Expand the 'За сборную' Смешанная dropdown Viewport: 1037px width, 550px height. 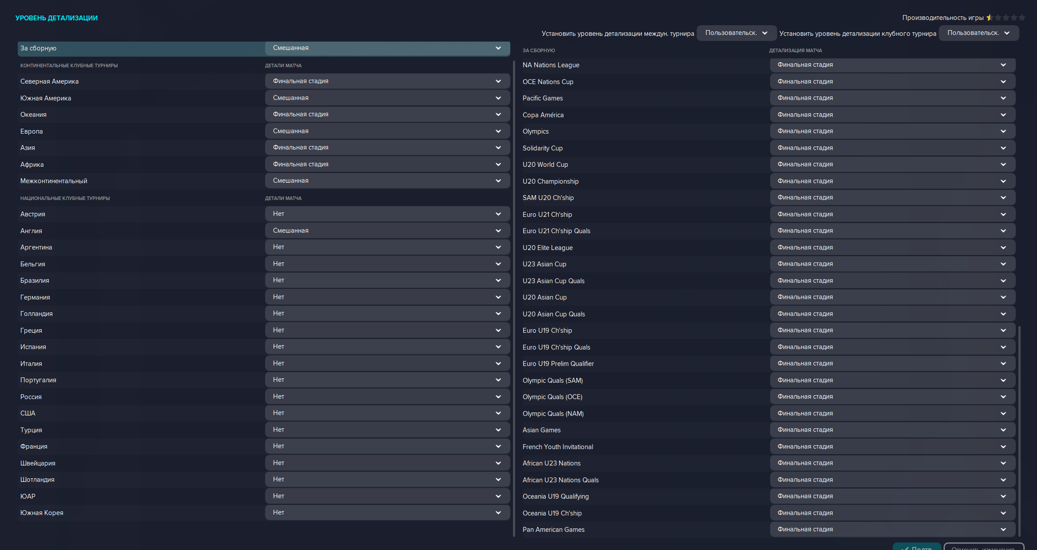click(x=387, y=48)
